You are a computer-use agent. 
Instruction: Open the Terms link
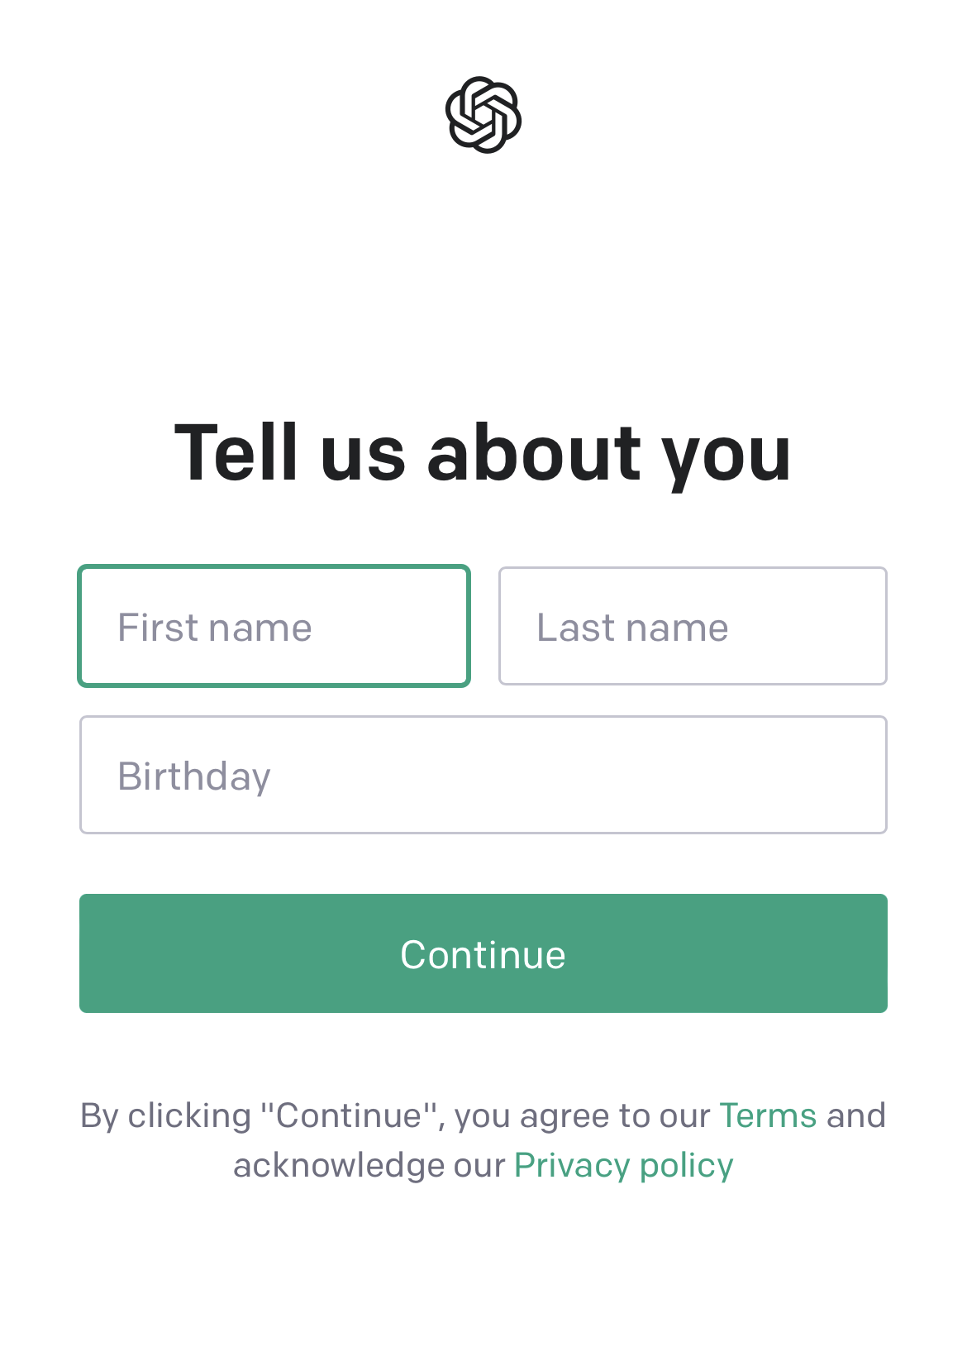point(768,1115)
